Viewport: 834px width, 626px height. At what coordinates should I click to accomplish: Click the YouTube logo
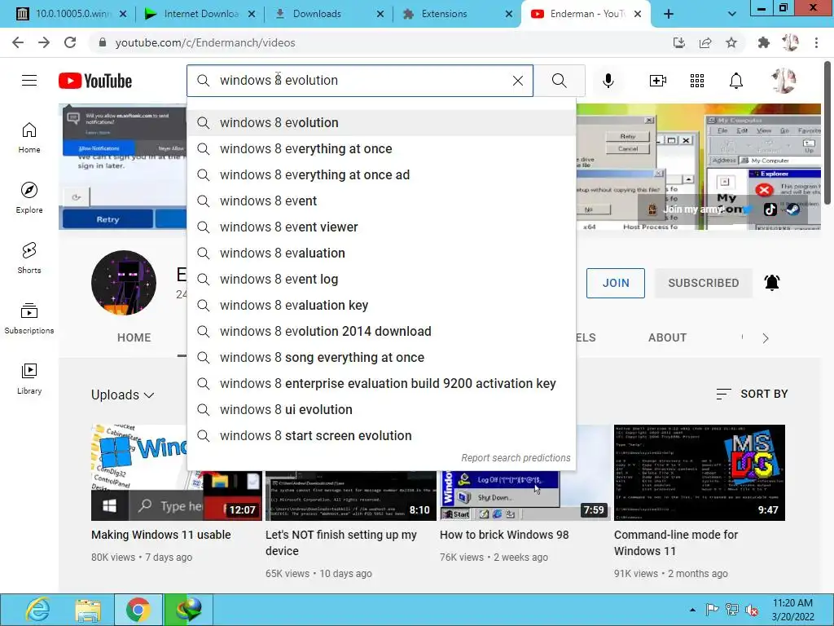click(95, 81)
